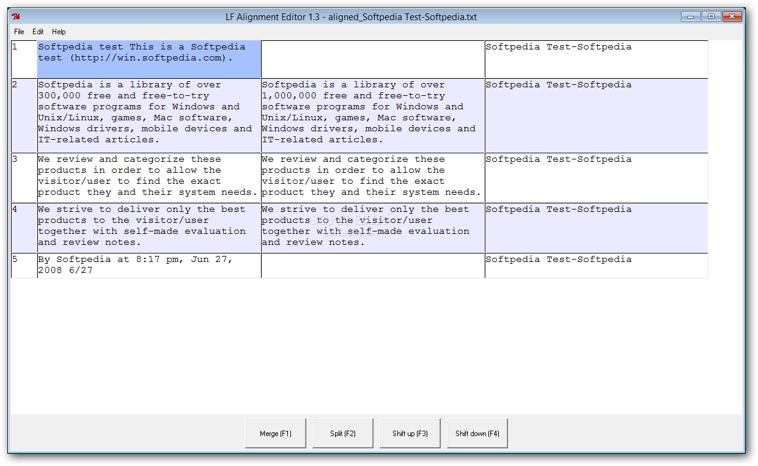Select row 3 'Softpedia Test-Softpedia' third column cell
The image size is (758, 466).
(597, 178)
